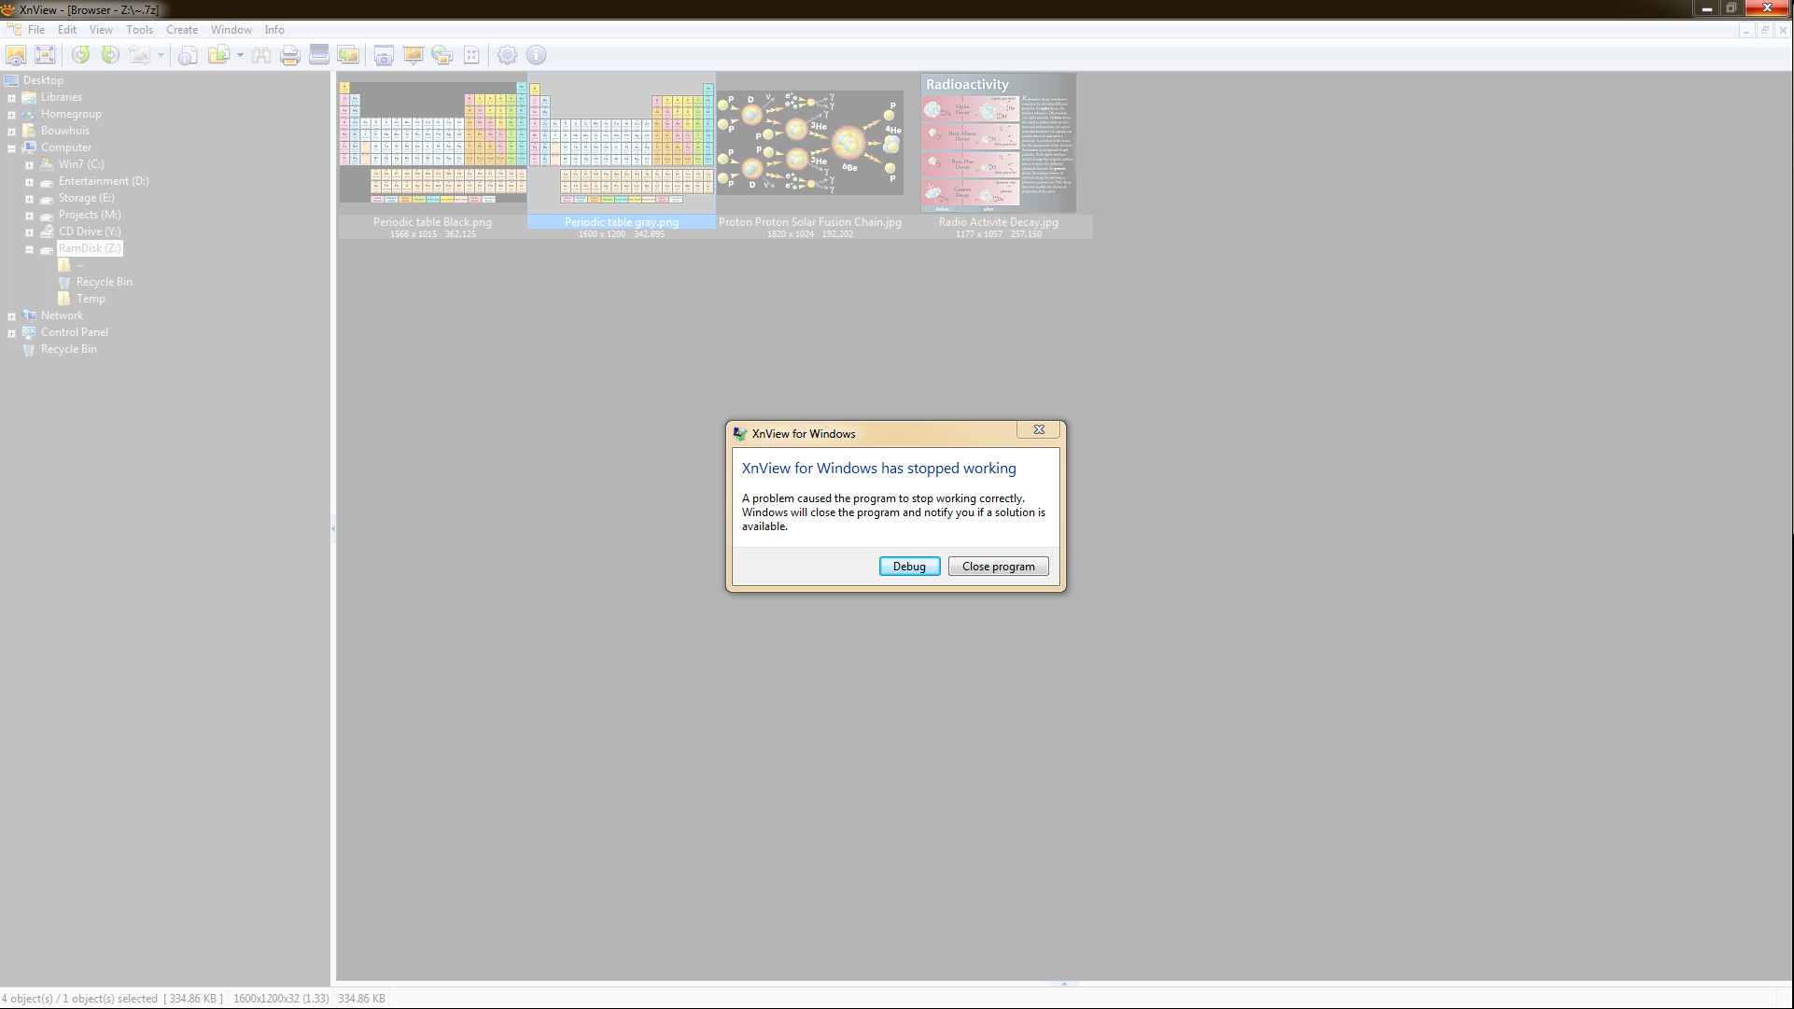Image resolution: width=1794 pixels, height=1009 pixels.
Task: Click the fullscreen view toolbar icon
Action: coord(45,55)
